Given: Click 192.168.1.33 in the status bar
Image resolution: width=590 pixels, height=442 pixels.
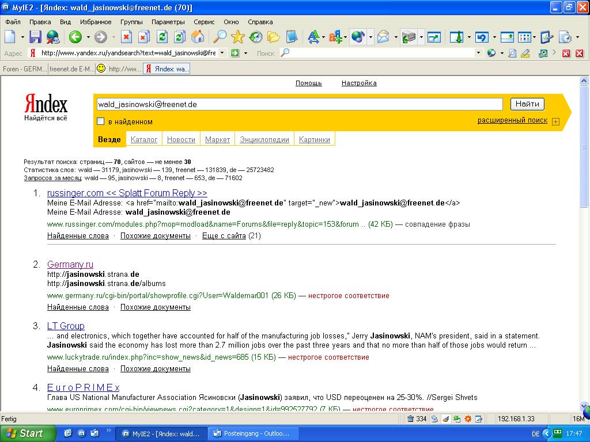Looking at the screenshot, I should click(516, 419).
